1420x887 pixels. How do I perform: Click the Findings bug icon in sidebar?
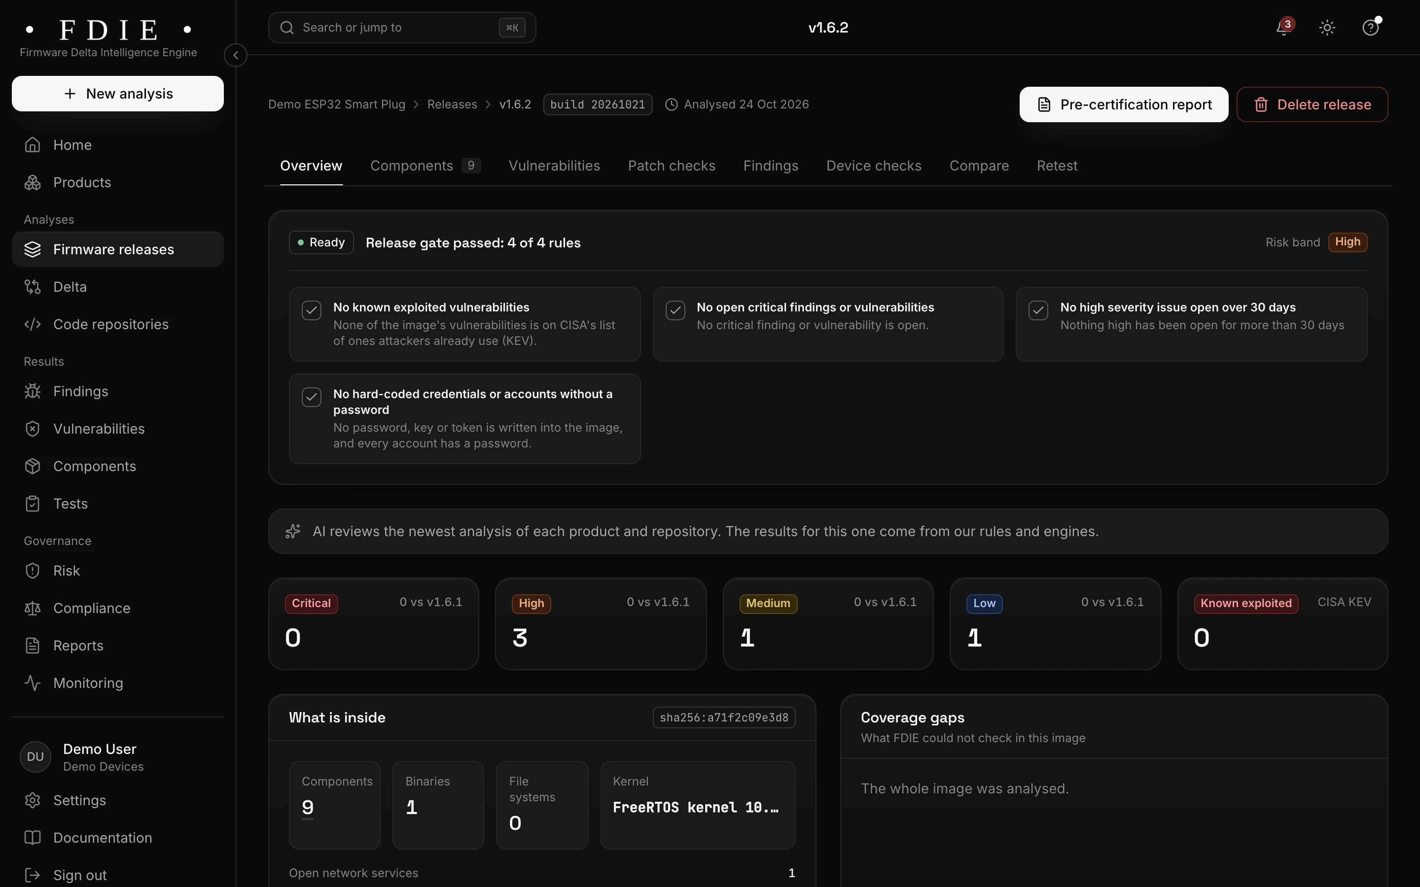33,391
